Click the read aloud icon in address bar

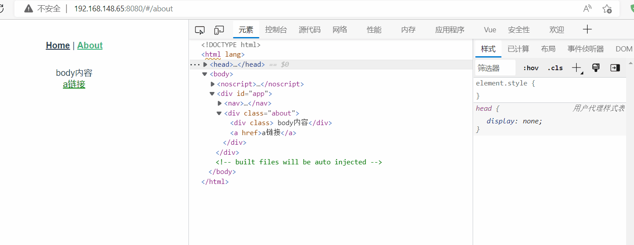(x=587, y=9)
